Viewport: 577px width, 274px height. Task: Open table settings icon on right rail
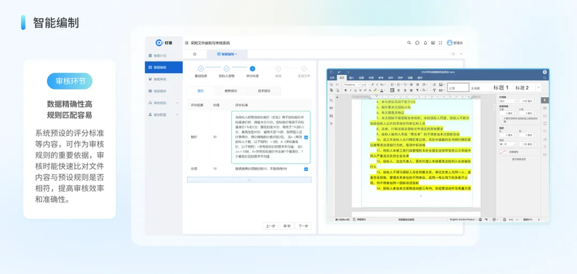545,108
